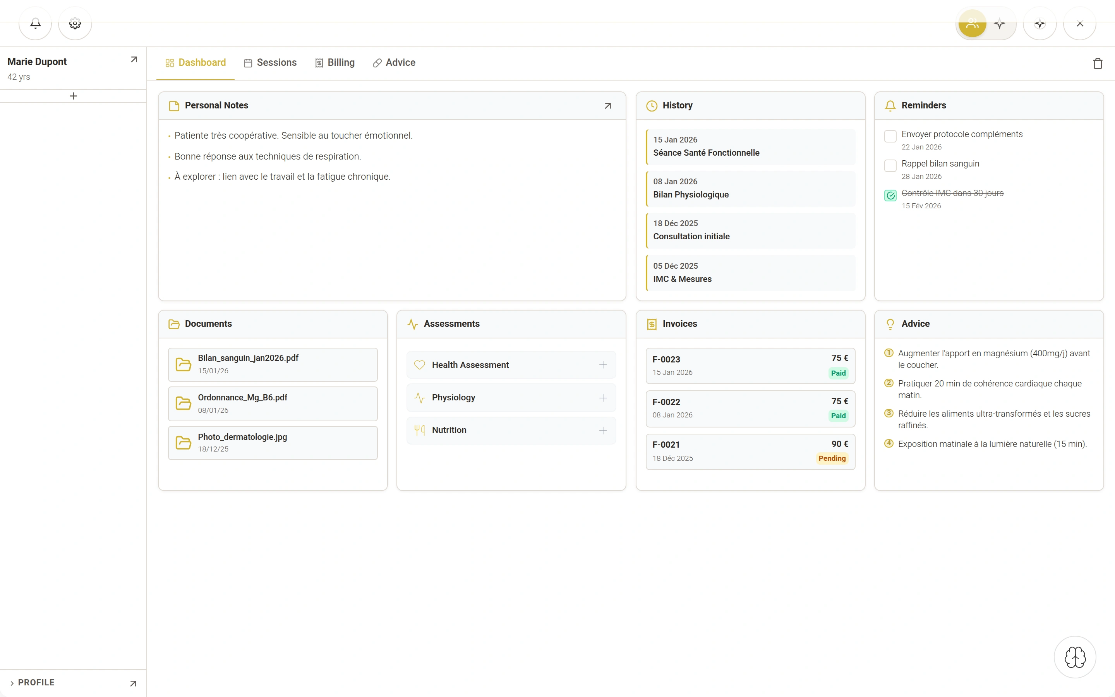The width and height of the screenshot is (1115, 697).
Task: Switch to the Sessions tab
Action: click(x=270, y=63)
